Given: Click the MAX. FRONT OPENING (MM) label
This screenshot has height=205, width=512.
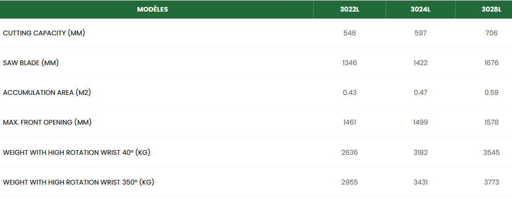Looking at the screenshot, I should click(47, 122).
